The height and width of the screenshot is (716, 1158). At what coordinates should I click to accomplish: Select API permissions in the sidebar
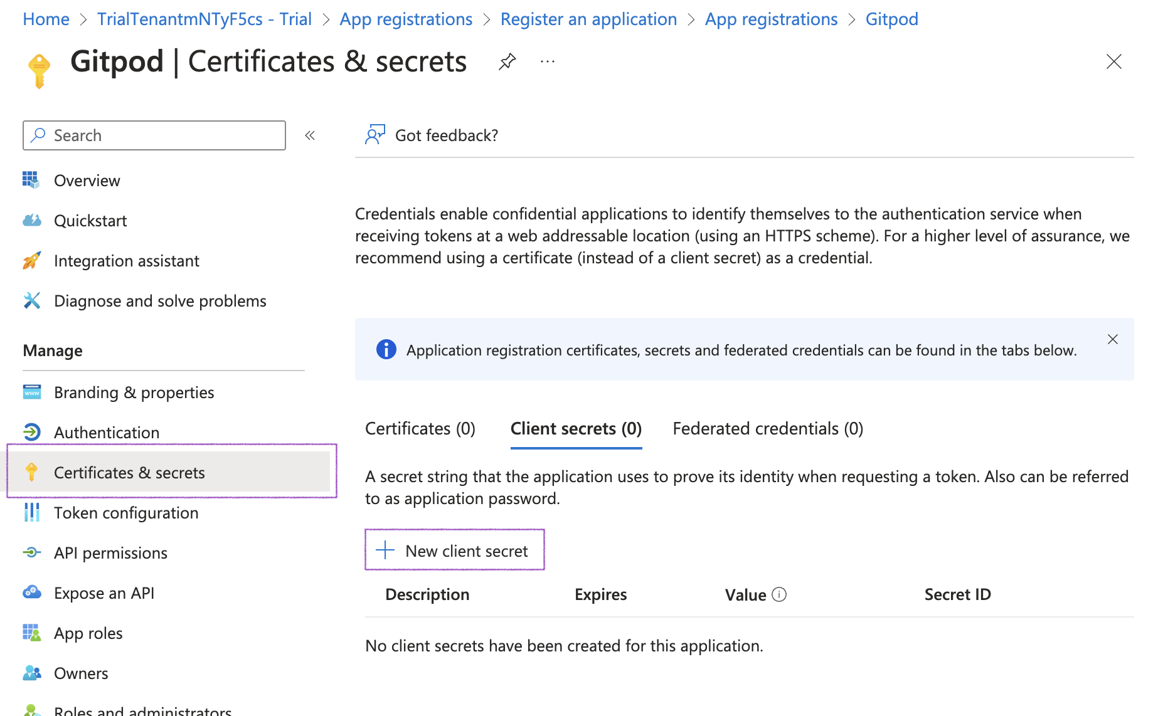[x=110, y=553]
